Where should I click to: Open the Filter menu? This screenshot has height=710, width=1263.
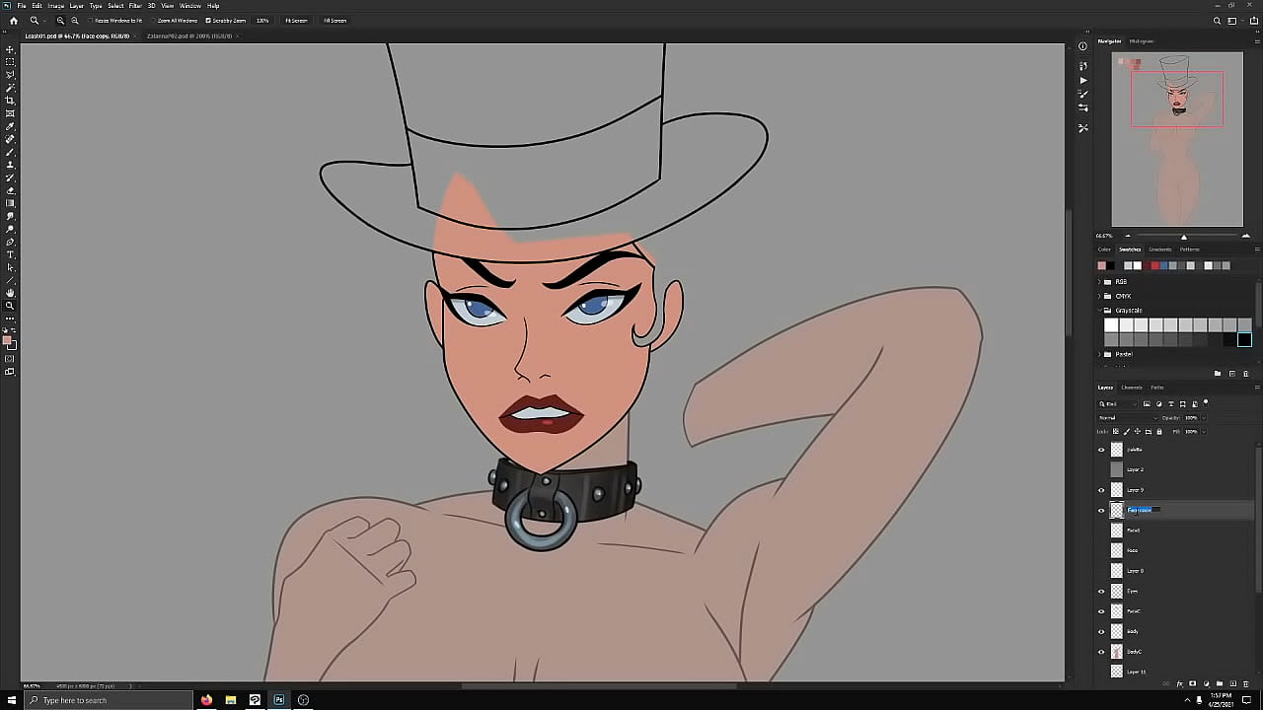point(135,6)
